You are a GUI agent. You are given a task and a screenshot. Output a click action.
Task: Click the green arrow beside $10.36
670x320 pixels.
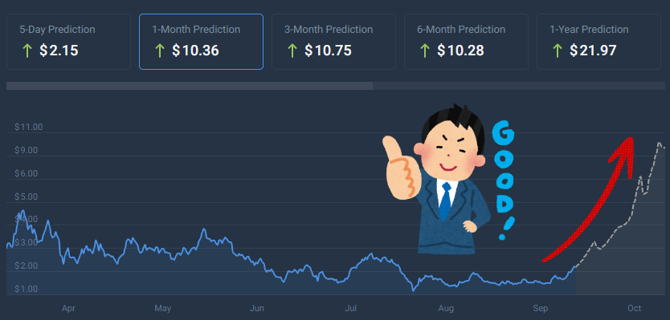click(159, 51)
